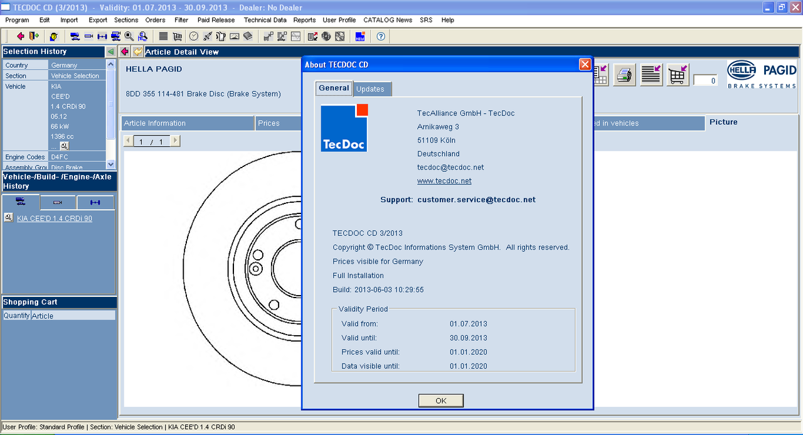Collapse Selection History with green arrow

[111, 51]
